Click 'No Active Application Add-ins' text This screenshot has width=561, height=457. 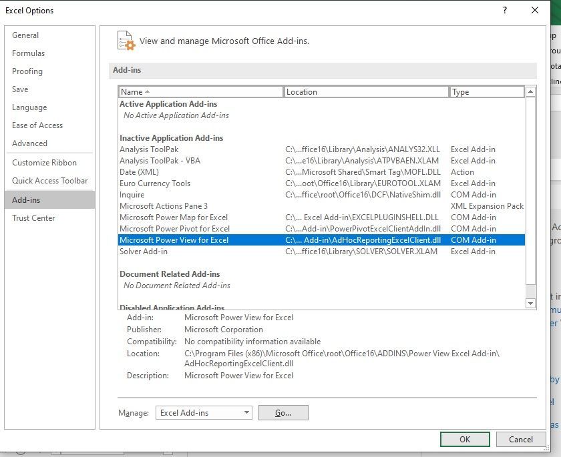tap(176, 115)
